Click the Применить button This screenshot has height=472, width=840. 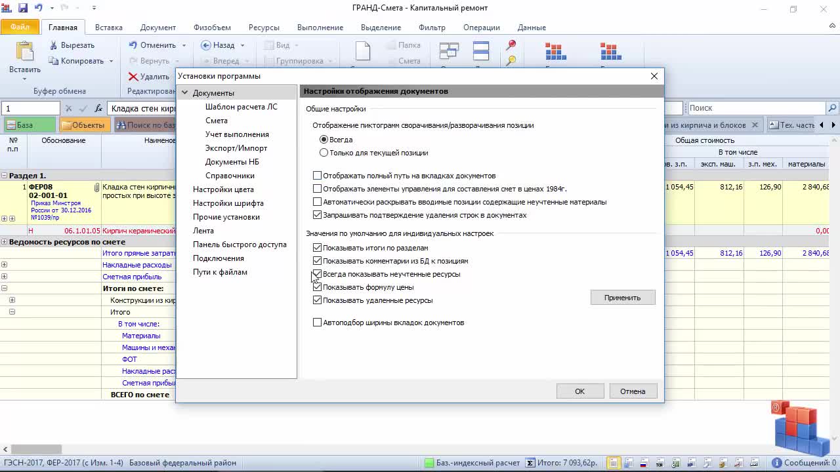point(622,298)
